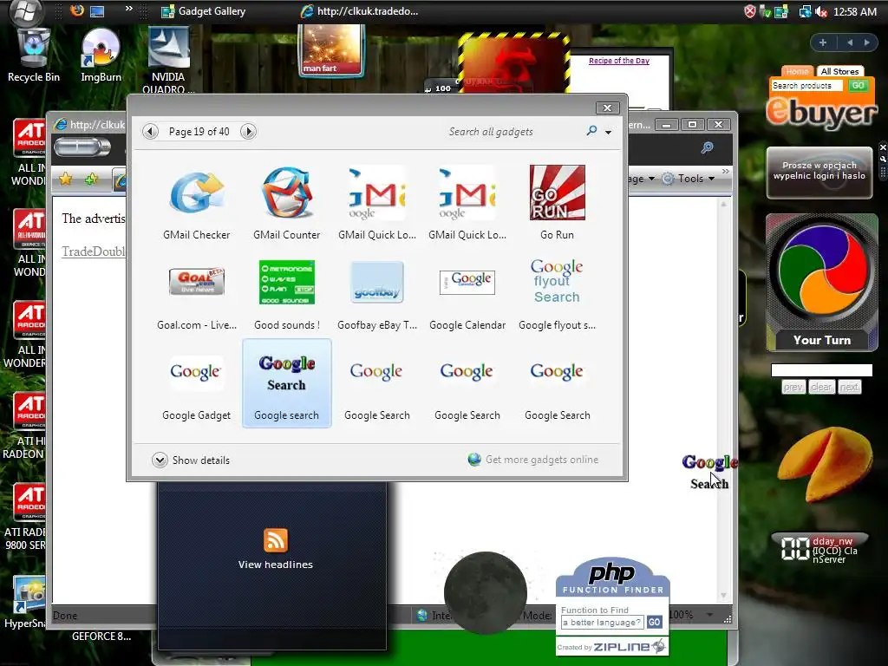
Task: Click the ebuyer GO button
Action: (858, 86)
